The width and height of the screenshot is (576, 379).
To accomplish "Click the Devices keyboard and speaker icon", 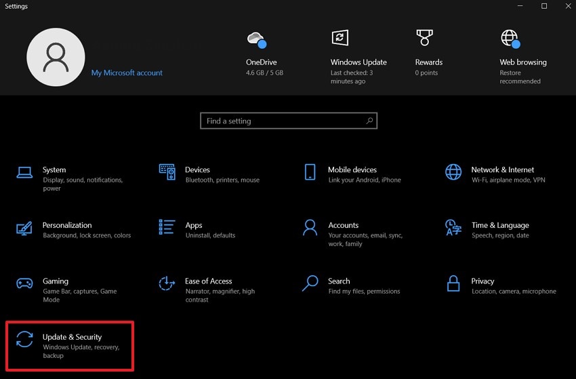I will click(x=167, y=172).
